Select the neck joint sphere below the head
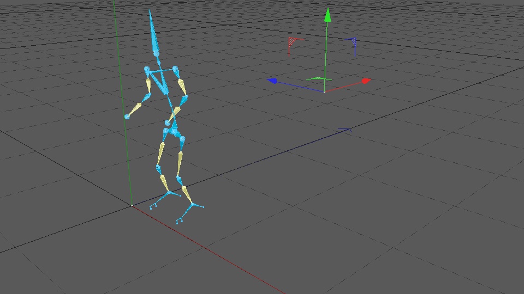 (156, 54)
